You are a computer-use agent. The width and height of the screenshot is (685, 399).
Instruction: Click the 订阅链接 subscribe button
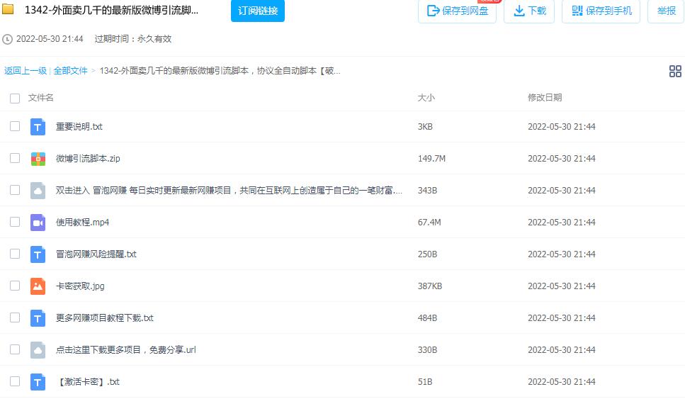pos(258,11)
